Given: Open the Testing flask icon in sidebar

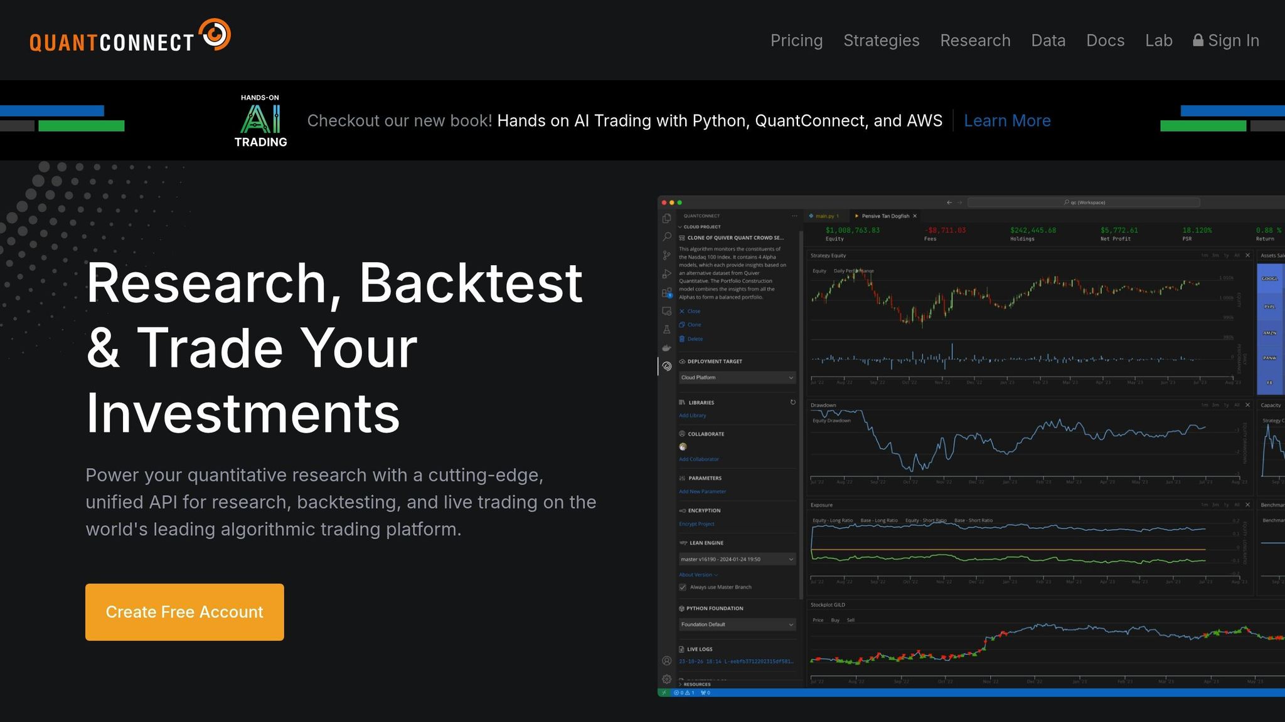Looking at the screenshot, I should (x=666, y=330).
